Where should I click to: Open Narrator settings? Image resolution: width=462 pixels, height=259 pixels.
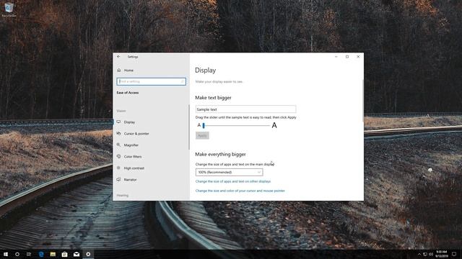click(130, 179)
